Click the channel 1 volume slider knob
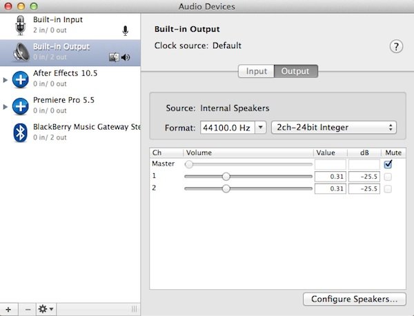Viewport: 414px width, 316px height. click(x=226, y=177)
